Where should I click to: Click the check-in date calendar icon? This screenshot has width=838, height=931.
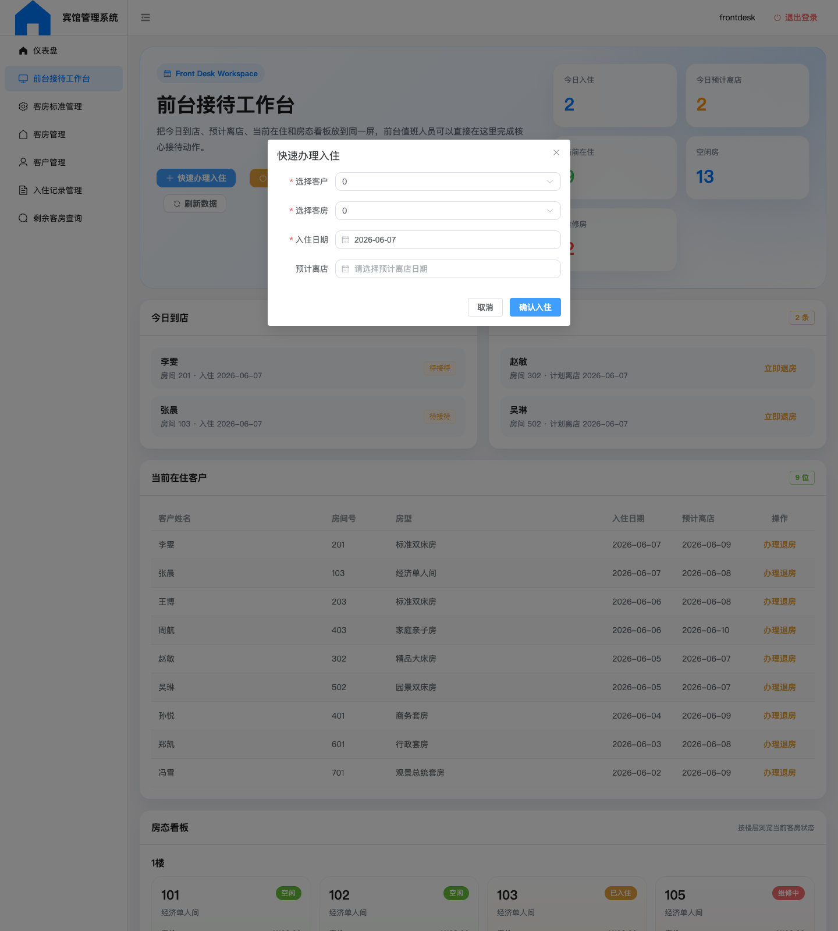346,240
